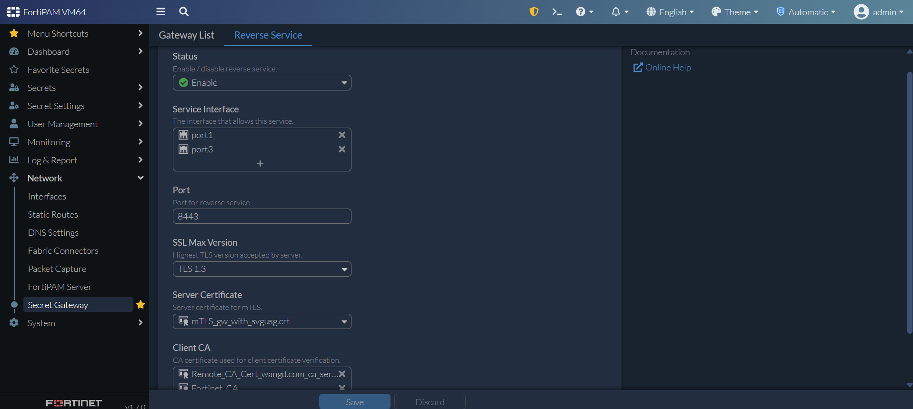Open the CLI console icon
The height and width of the screenshot is (409, 913).
[557, 12]
